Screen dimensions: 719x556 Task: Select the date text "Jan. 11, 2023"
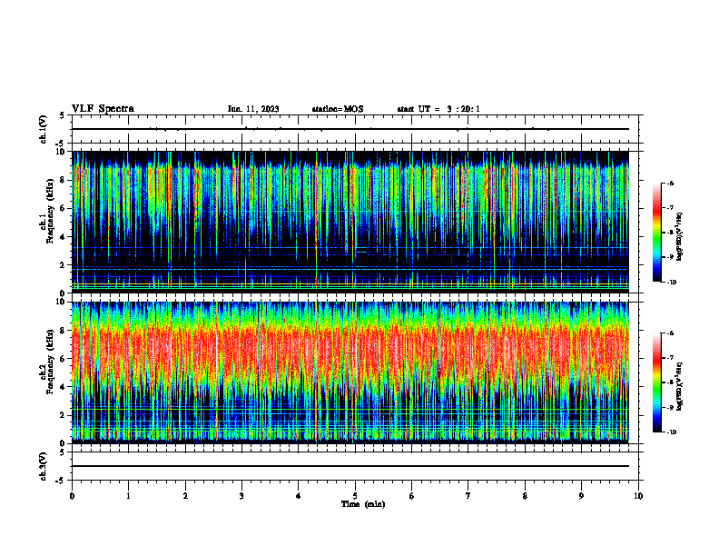point(253,109)
